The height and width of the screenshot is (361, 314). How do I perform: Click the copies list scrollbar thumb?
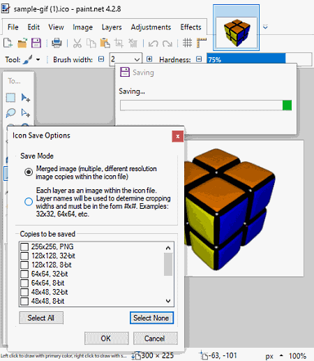[x=168, y=264]
